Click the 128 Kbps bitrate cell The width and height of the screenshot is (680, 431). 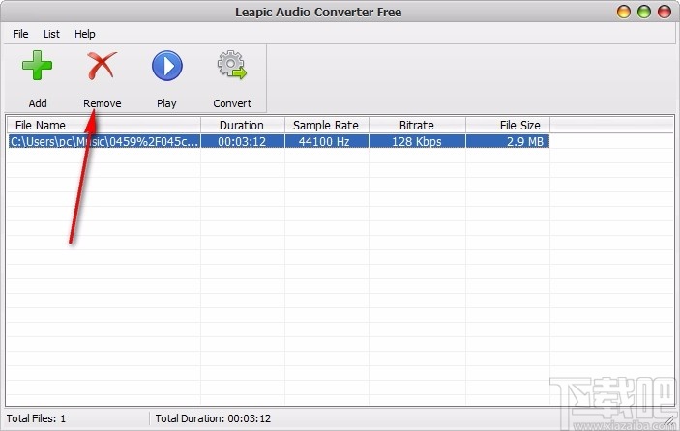pyautogui.click(x=417, y=141)
